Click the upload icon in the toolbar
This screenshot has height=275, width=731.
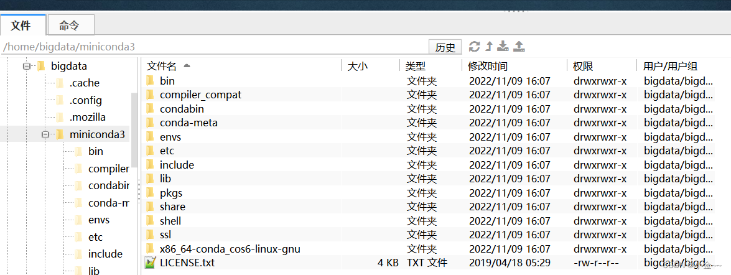(x=519, y=46)
